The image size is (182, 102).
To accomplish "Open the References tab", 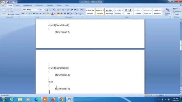I will tap(39, 5).
